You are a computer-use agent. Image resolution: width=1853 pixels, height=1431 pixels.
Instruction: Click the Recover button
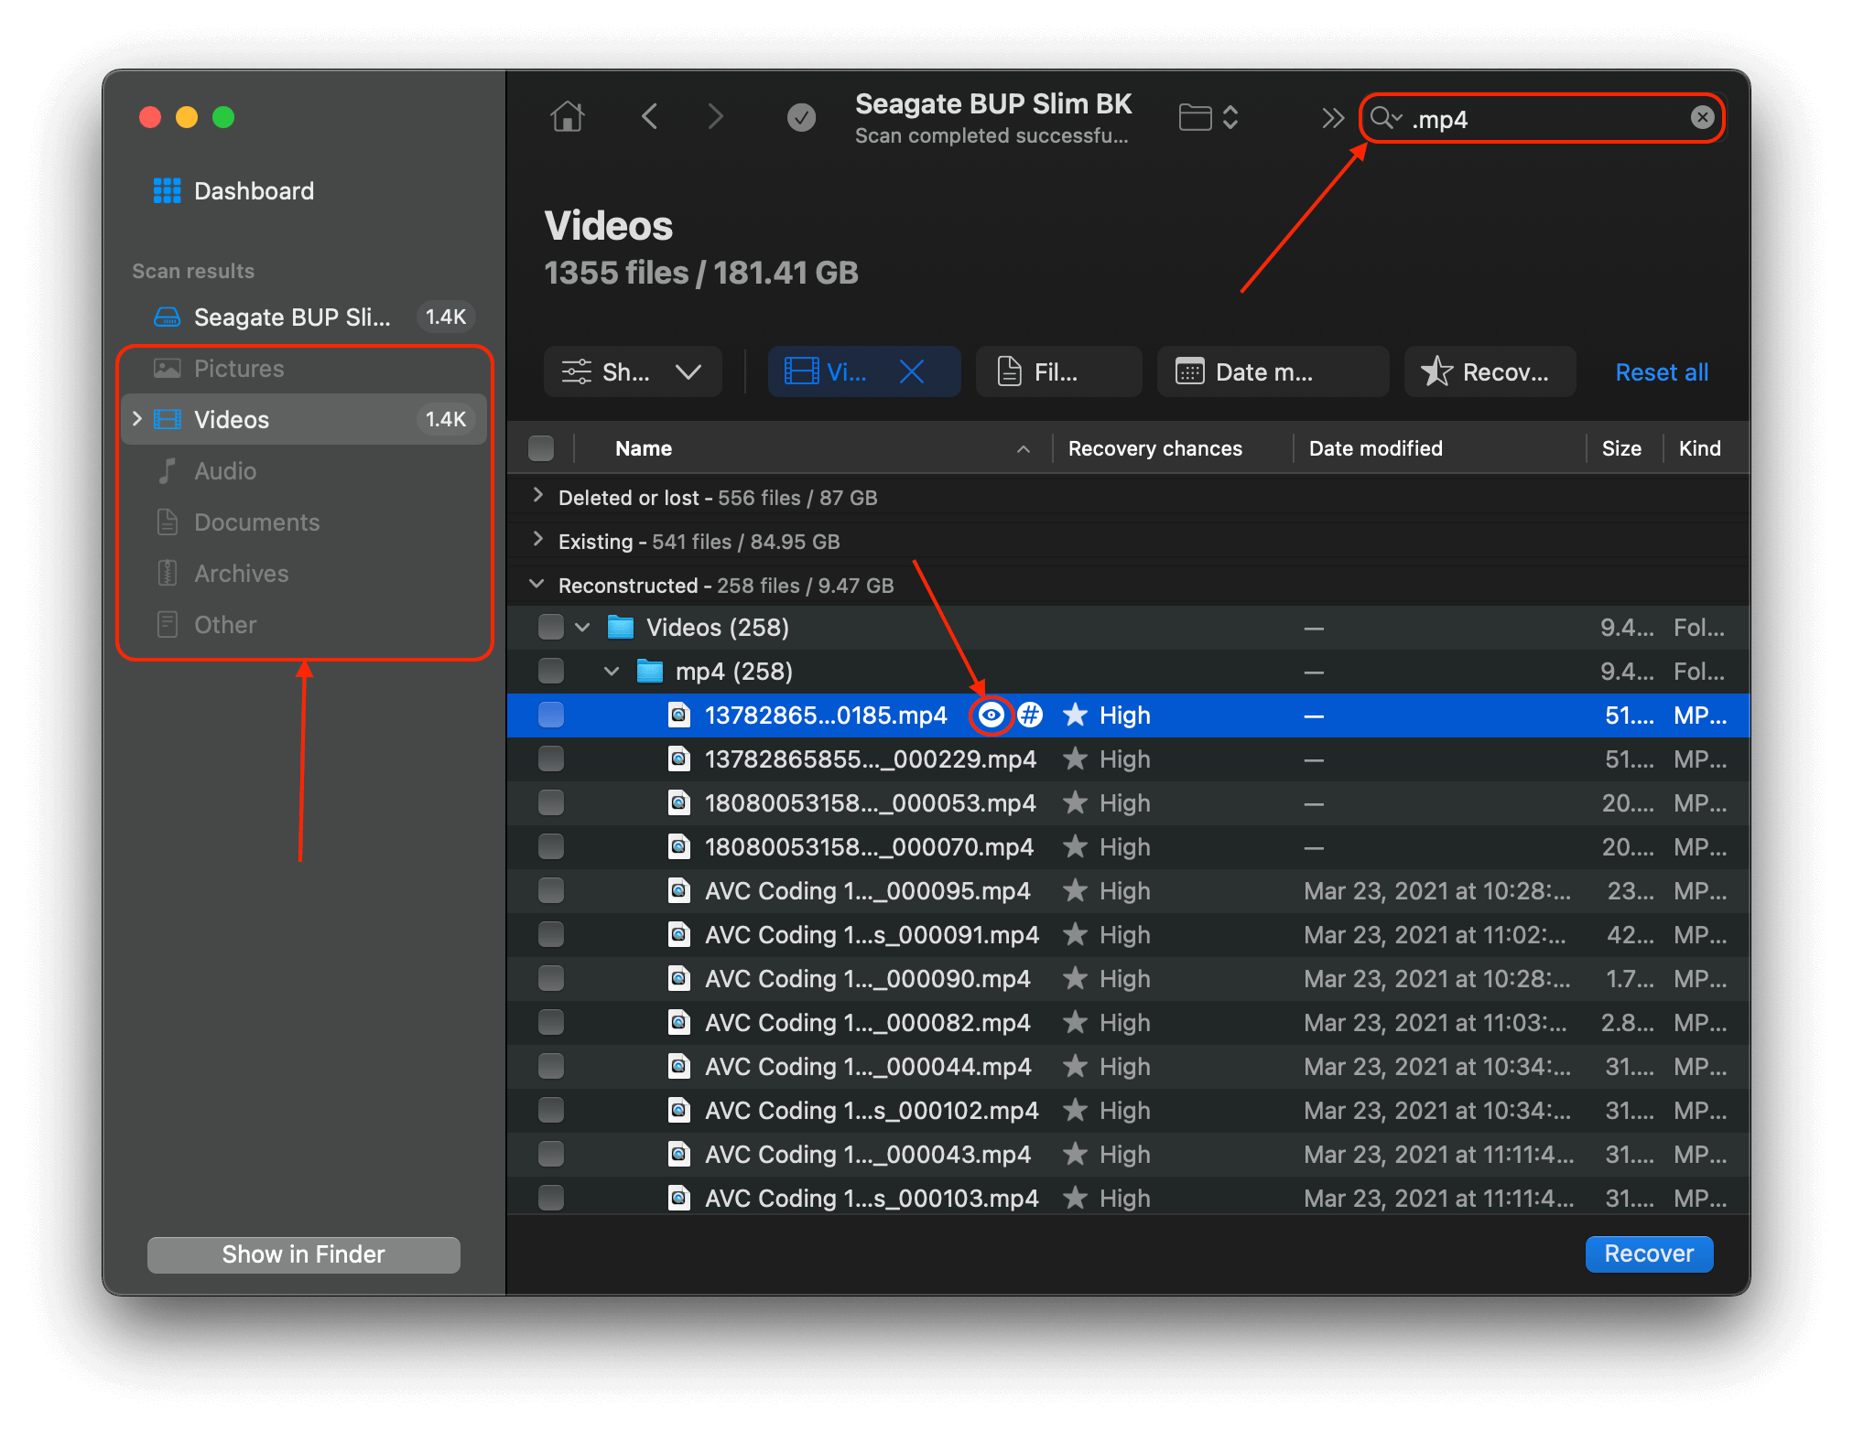[x=1648, y=1253]
